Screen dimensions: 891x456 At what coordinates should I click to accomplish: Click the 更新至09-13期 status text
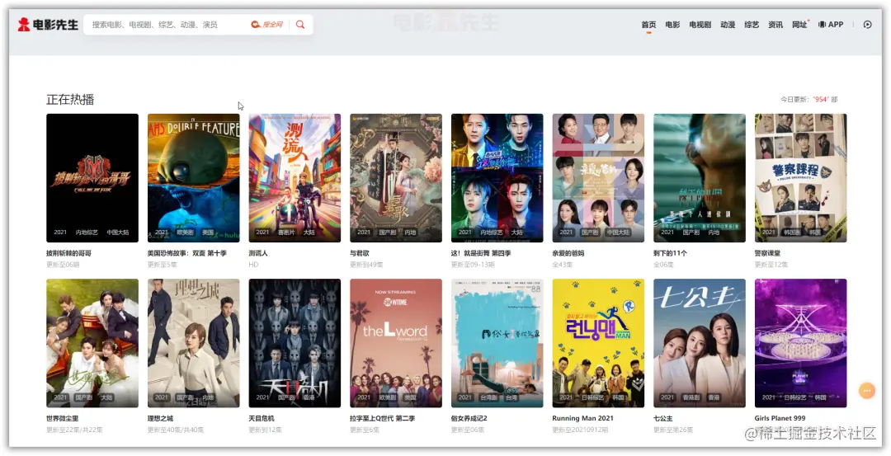coord(473,265)
